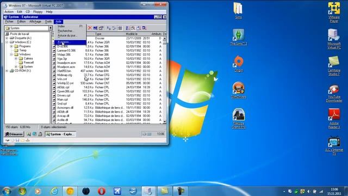The image size is (348, 196).
Task: Expand the Programs folder node
Action: click(x=11, y=46)
